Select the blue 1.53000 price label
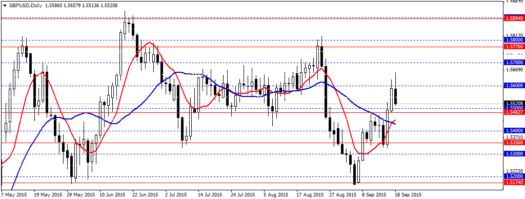 click(514, 154)
